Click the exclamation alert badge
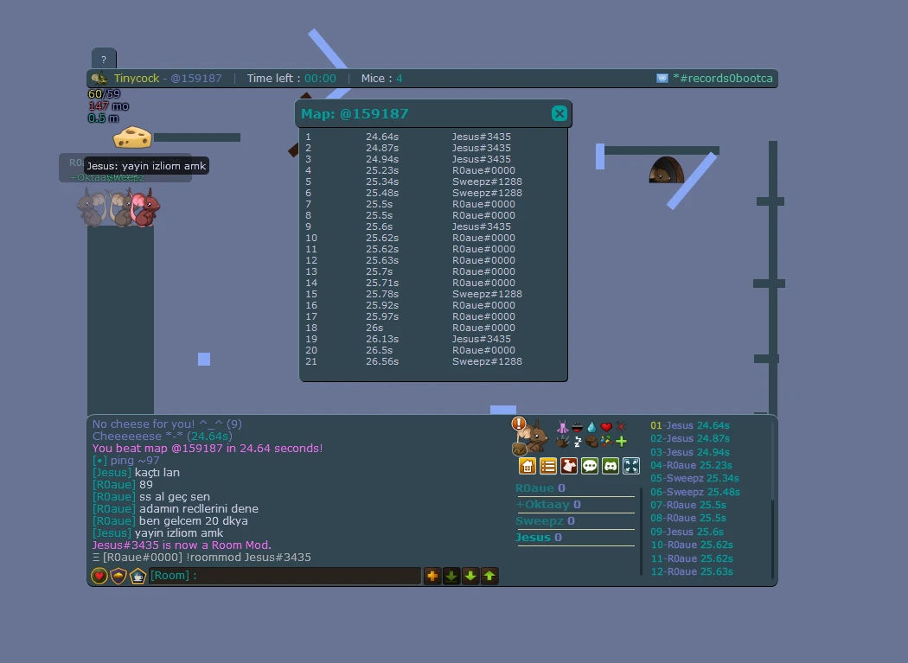The image size is (908, 663). (x=518, y=424)
